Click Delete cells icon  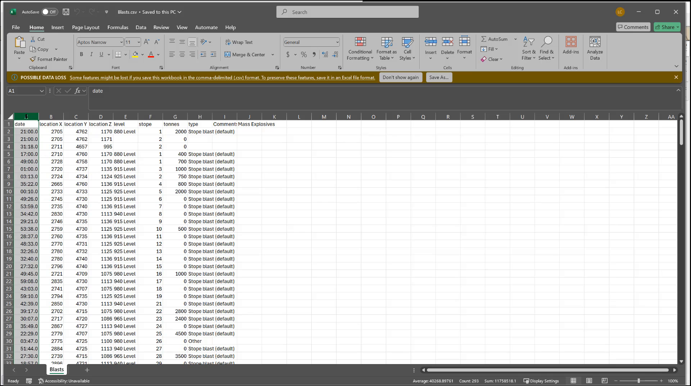pos(447,42)
